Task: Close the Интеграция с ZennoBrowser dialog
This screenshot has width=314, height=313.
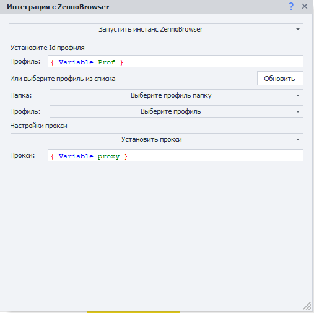Action: pyautogui.click(x=305, y=6)
